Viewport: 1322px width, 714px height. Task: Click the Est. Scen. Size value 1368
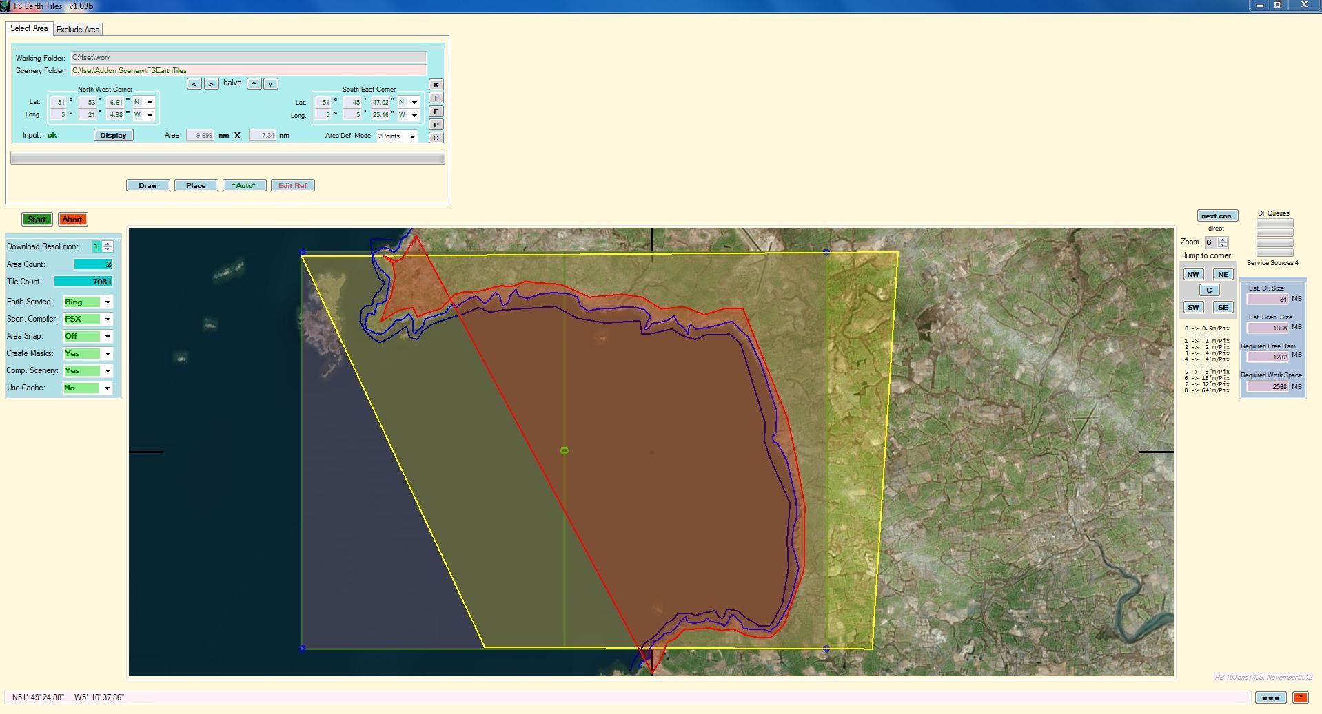pos(1268,328)
